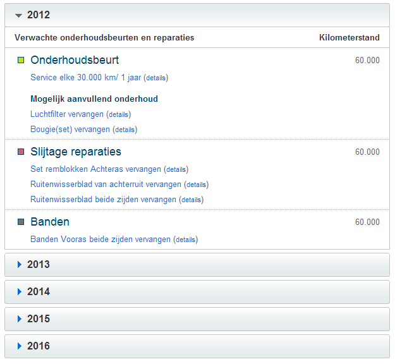The image size is (395, 364).
Task: Click the green Onderhoudsbeurt square icon
Action: coord(21,61)
